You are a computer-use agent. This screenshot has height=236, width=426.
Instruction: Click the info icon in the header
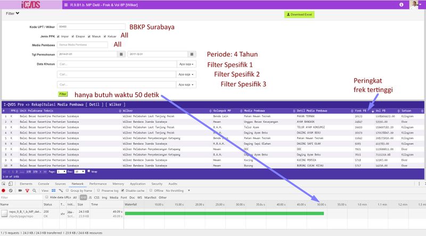[x=402, y=5]
